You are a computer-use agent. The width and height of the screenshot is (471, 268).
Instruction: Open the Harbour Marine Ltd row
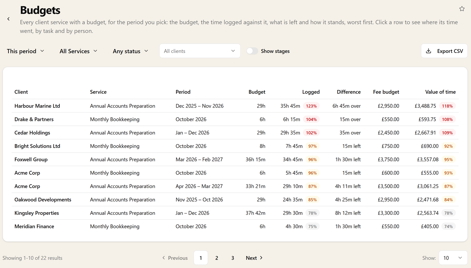pyautogui.click(x=235, y=106)
